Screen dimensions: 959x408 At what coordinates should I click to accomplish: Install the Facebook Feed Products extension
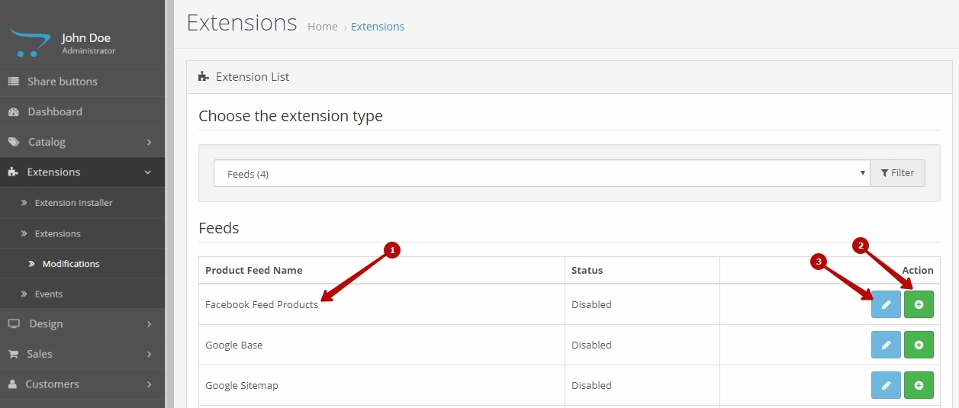[x=919, y=304]
